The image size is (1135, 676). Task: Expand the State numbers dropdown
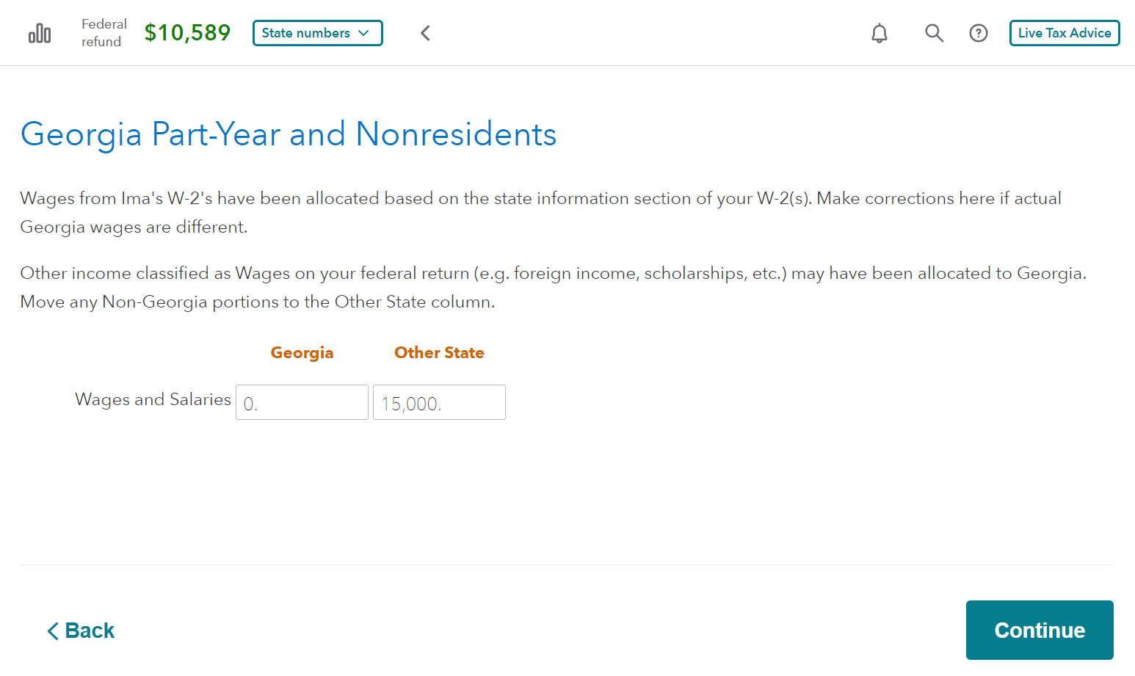coord(317,33)
